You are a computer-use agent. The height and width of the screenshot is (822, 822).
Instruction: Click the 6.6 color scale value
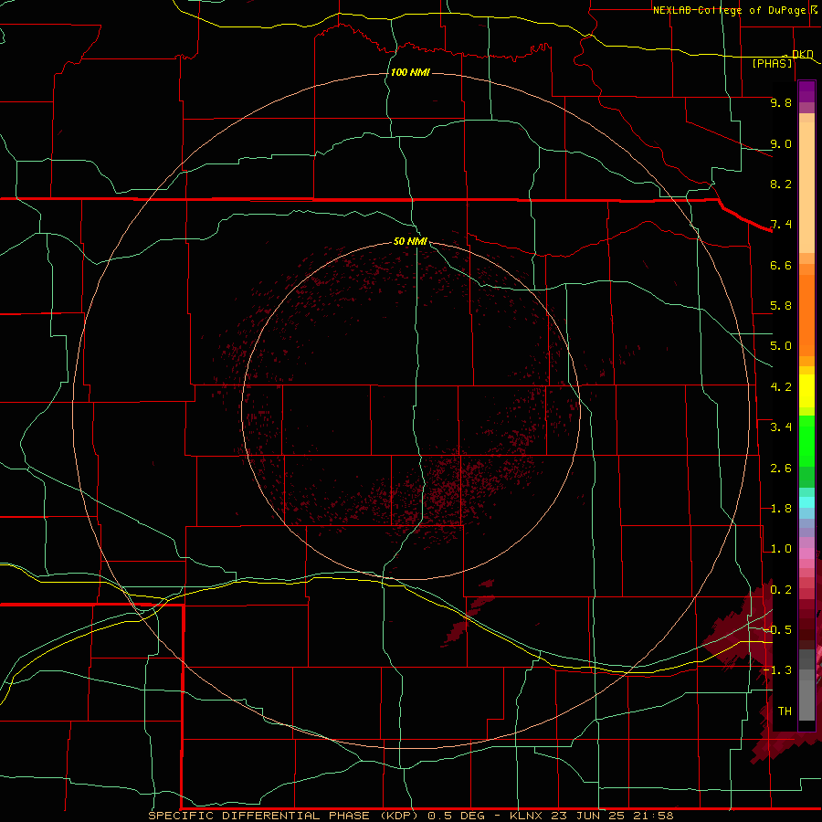point(781,265)
